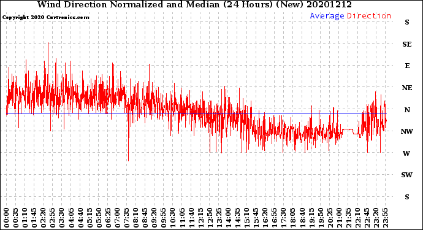Click the 09:20 time label
Viewport: 423px width, 230px height.
point(154,218)
